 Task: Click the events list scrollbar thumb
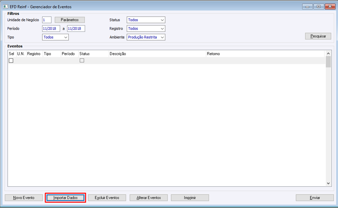click(x=328, y=62)
